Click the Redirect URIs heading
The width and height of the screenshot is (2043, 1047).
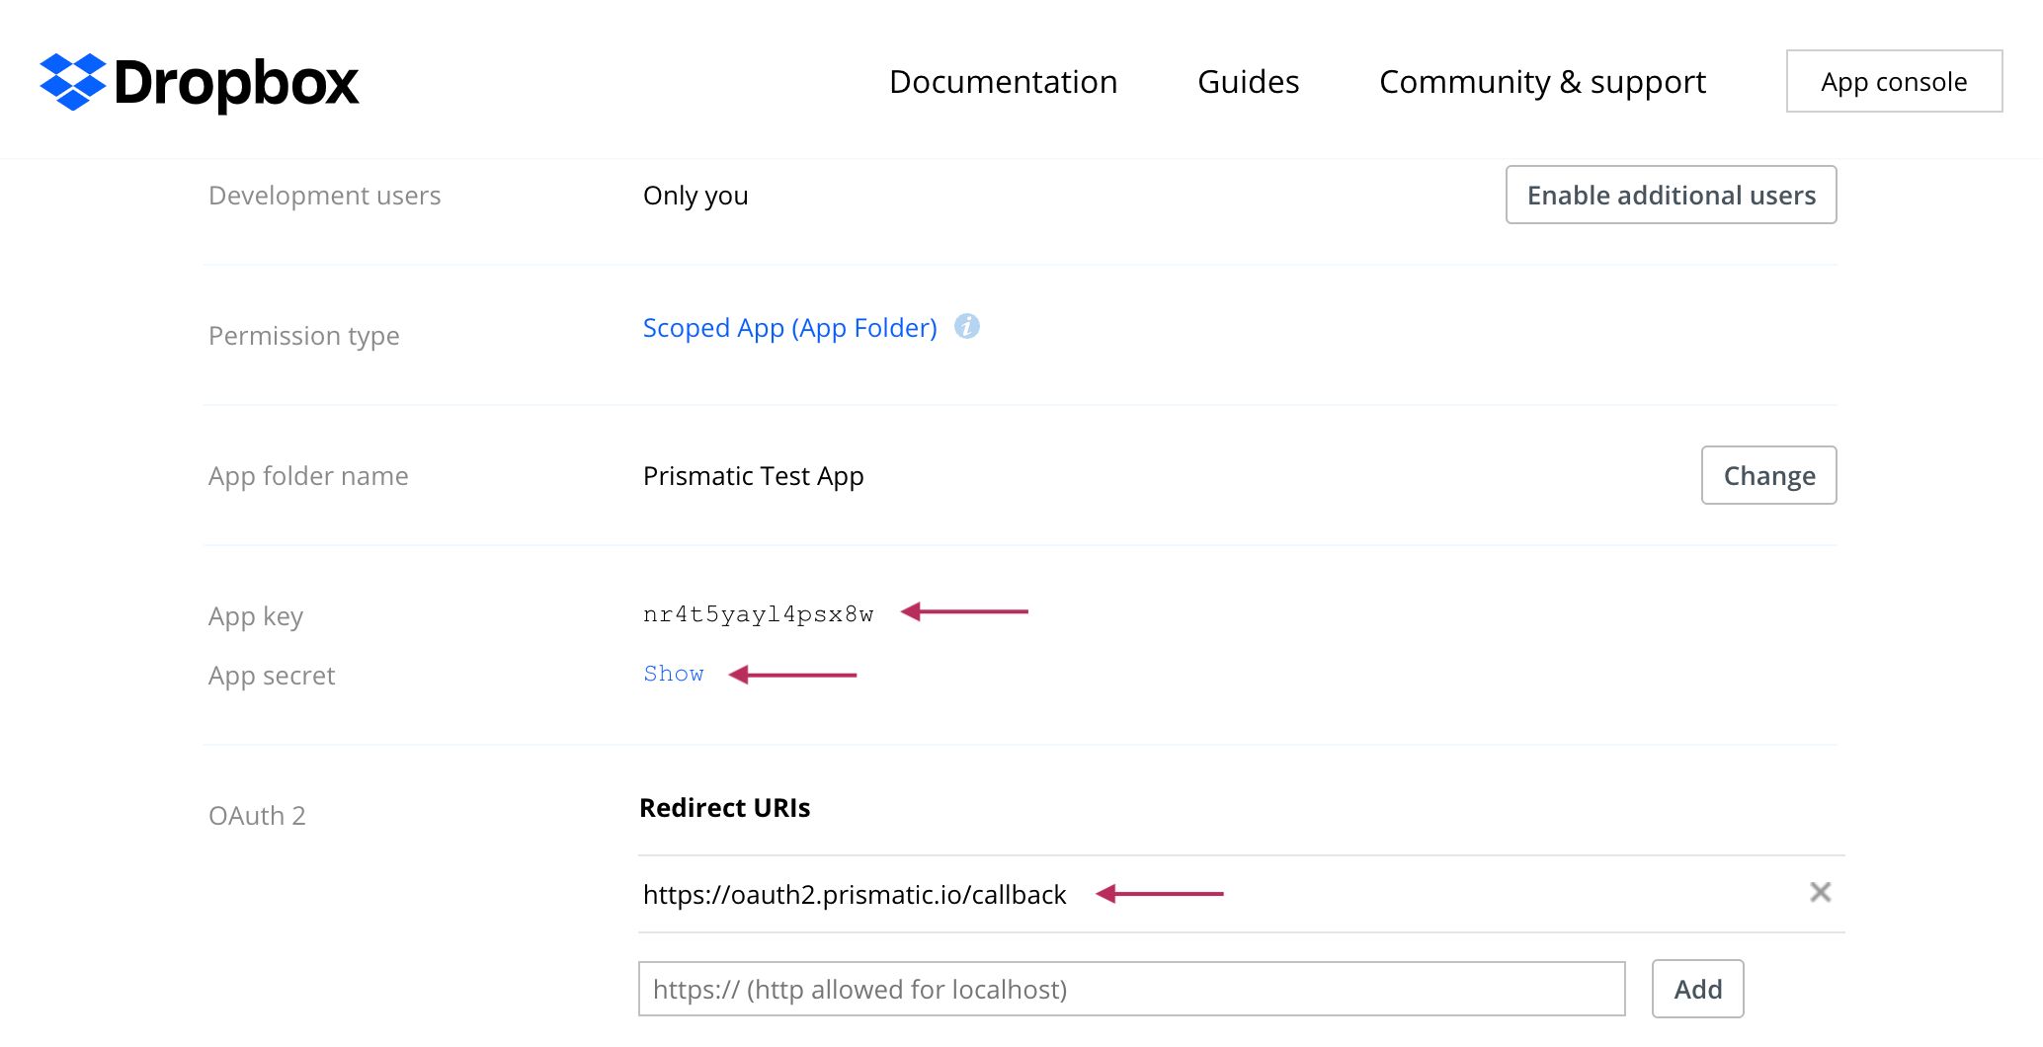725,807
